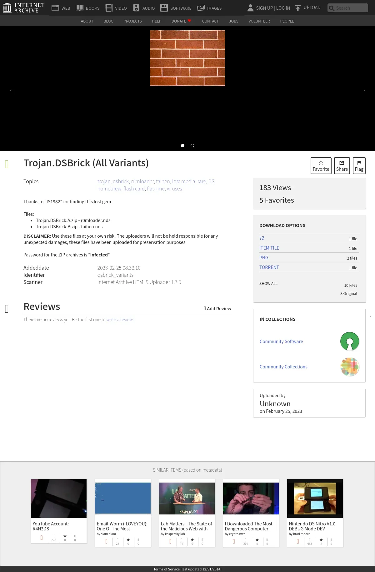This screenshot has height=572, width=375.
Task: Open YouTube Account: R4N3DS similar item
Action: [x=59, y=511]
